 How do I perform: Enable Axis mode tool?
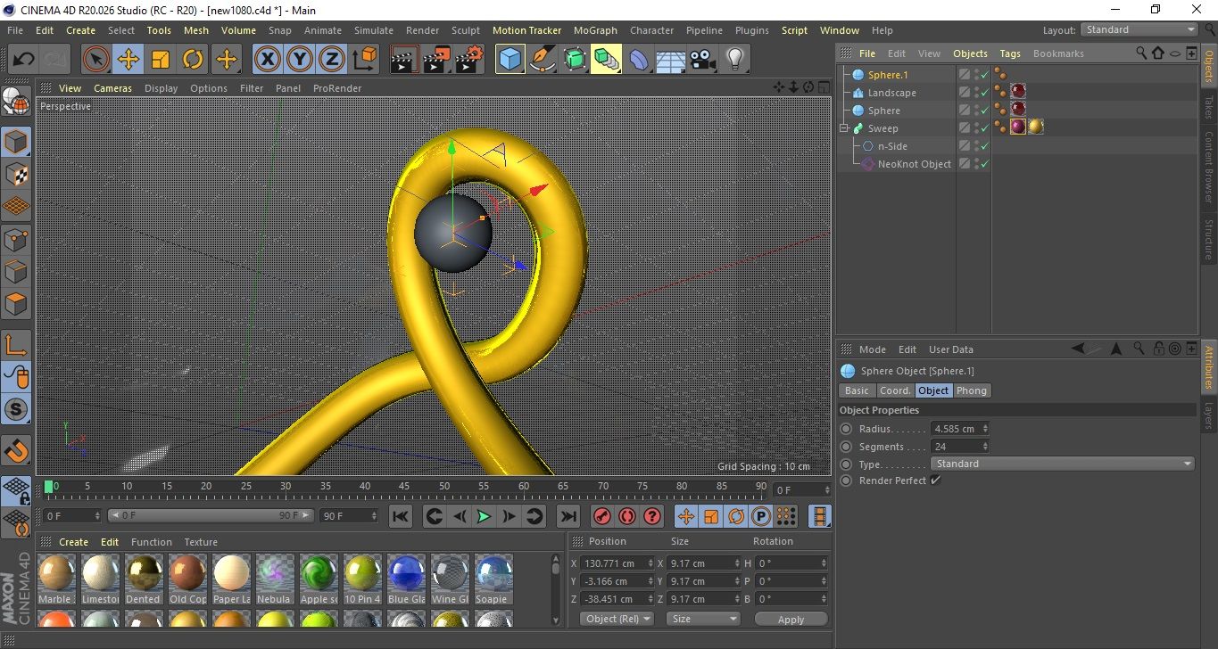[16, 345]
